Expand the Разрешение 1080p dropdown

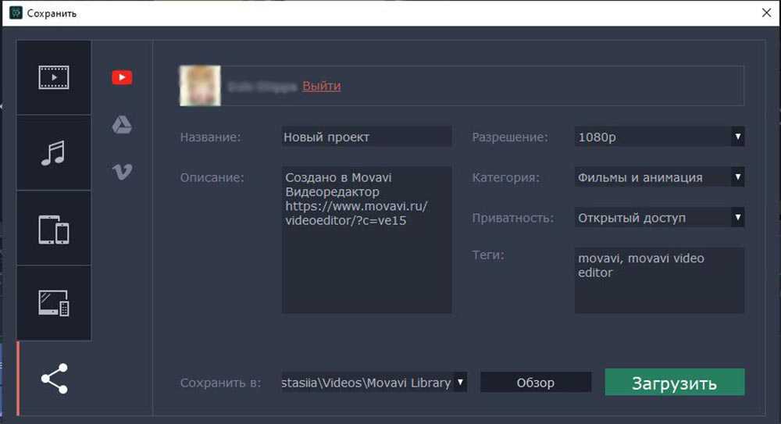(x=659, y=137)
